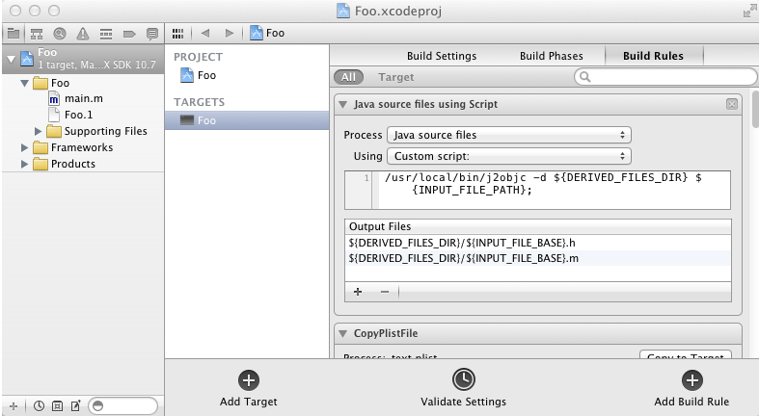The width and height of the screenshot is (759, 416).
Task: Click the Add Target plus icon
Action: click(248, 380)
